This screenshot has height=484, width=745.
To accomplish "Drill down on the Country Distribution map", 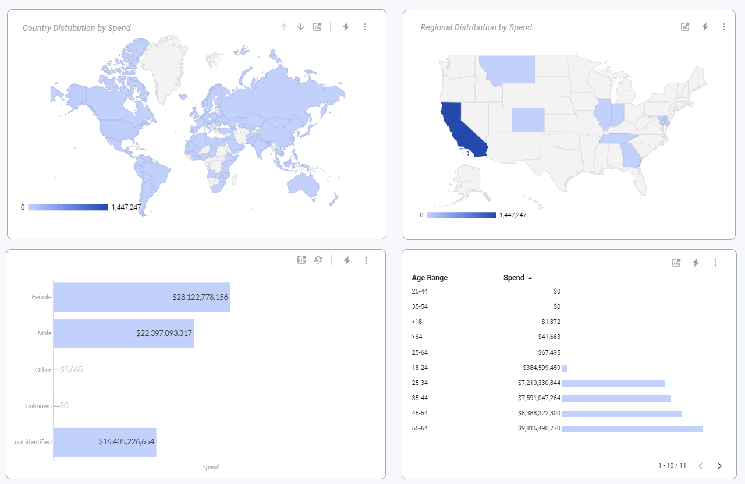I will 301,26.
